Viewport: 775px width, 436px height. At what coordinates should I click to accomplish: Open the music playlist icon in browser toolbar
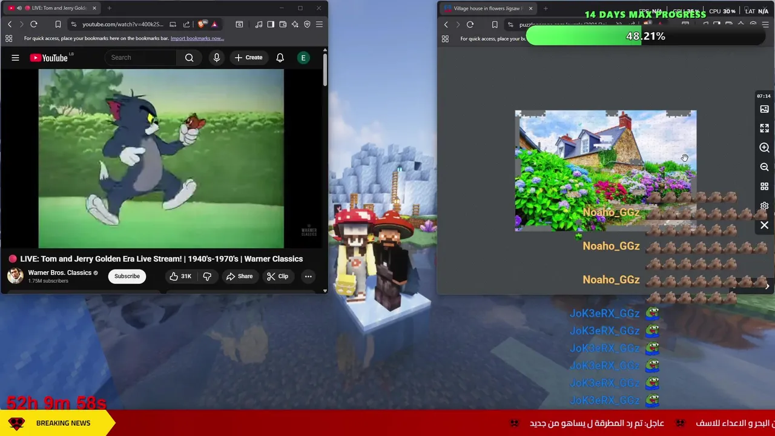tap(259, 24)
